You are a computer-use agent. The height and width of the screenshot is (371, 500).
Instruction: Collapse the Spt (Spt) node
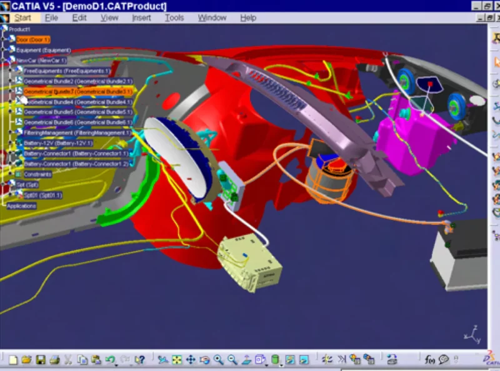tap(3, 184)
